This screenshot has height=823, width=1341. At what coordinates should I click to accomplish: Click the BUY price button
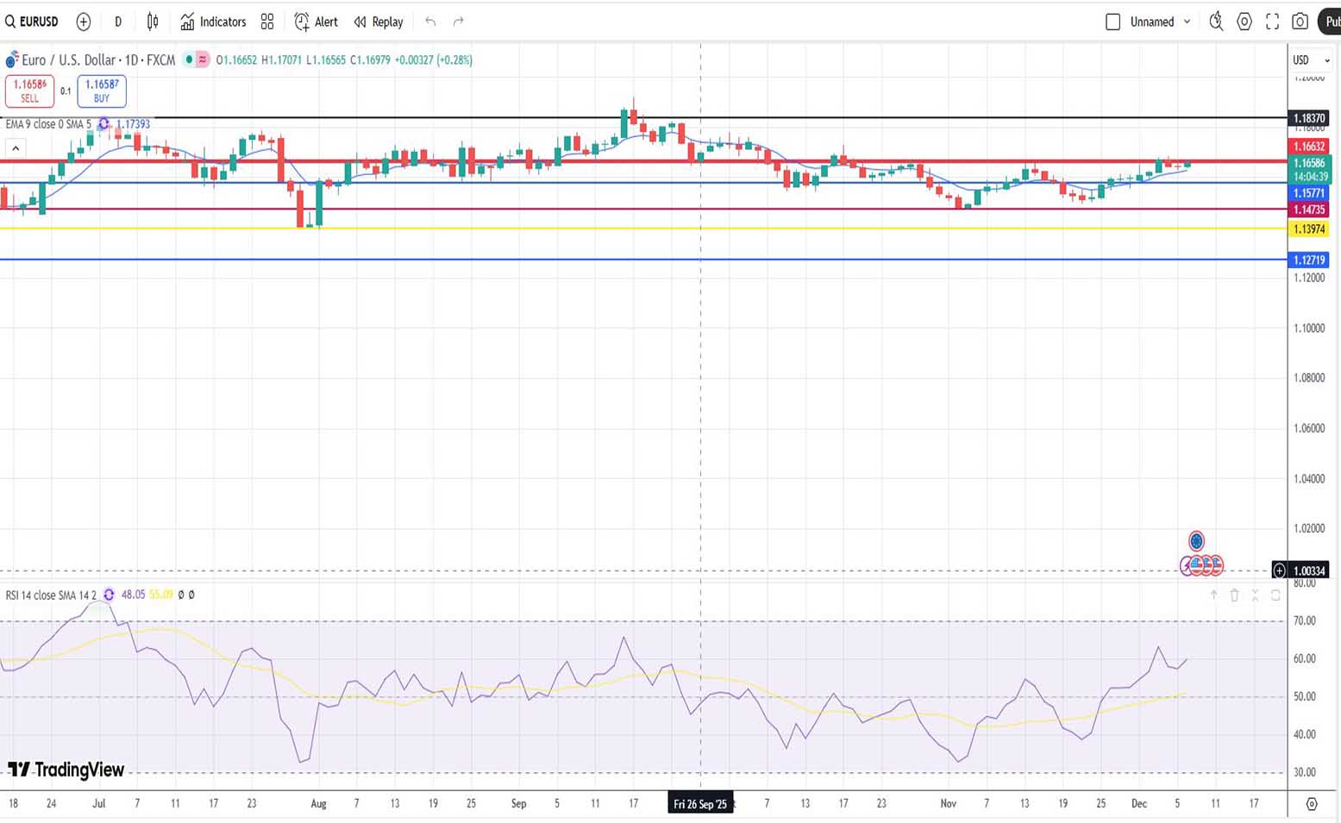(102, 90)
